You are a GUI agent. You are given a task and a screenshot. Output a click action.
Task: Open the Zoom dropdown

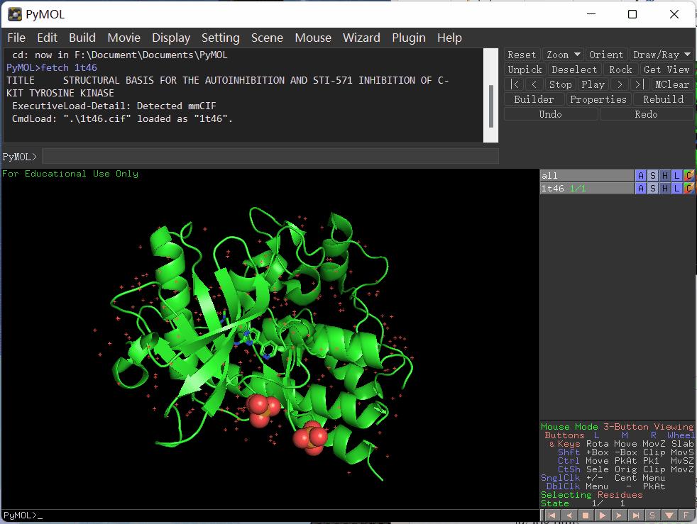coord(563,55)
